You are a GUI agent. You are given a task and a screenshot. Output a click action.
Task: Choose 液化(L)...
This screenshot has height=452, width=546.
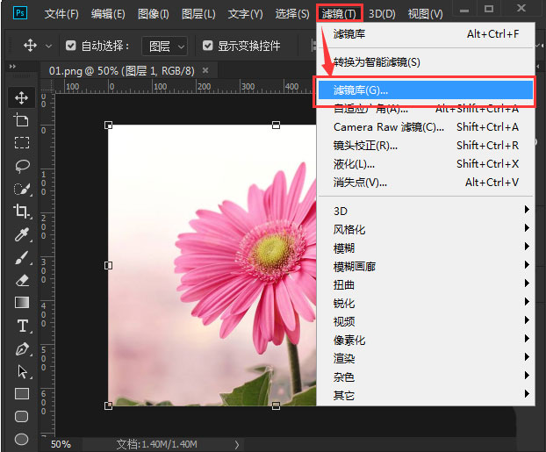pyautogui.click(x=427, y=163)
